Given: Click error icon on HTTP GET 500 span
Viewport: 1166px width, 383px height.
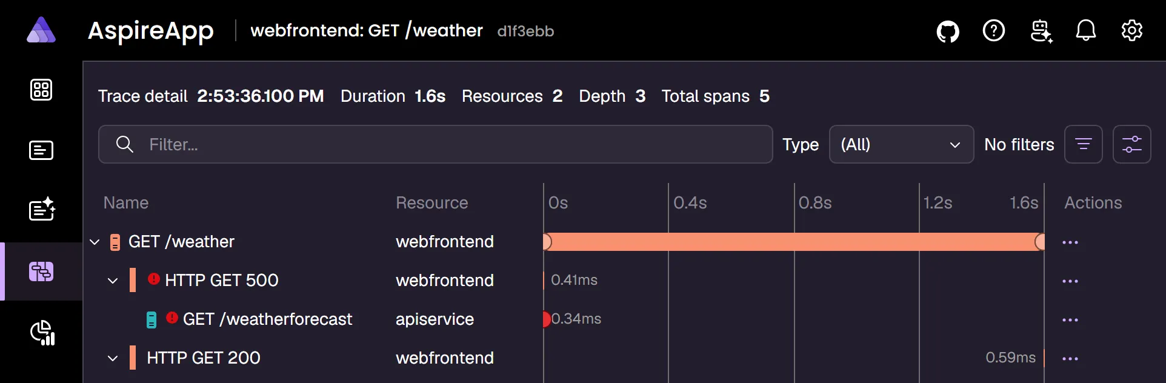Looking at the screenshot, I should coord(154,279).
